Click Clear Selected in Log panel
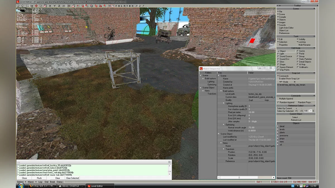 [72, 178]
